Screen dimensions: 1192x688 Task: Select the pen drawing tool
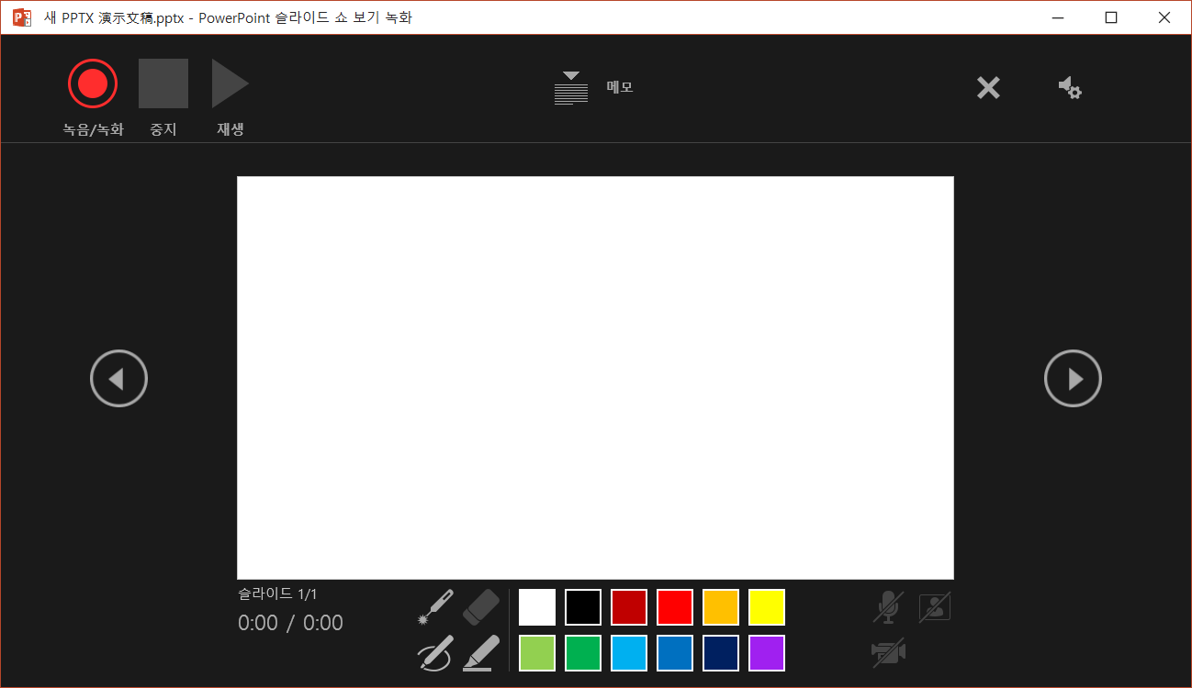[435, 652]
